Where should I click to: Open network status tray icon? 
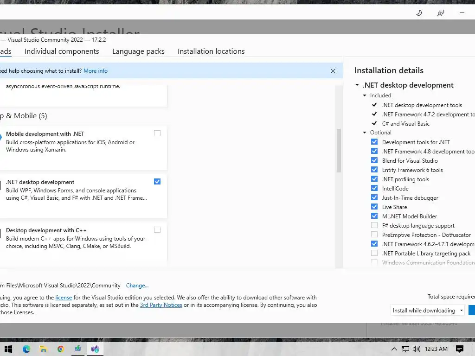(x=405, y=349)
